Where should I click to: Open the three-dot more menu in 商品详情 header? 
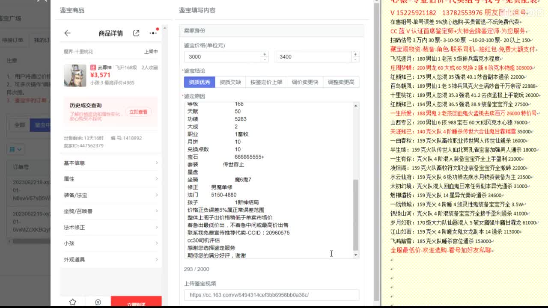point(153,33)
